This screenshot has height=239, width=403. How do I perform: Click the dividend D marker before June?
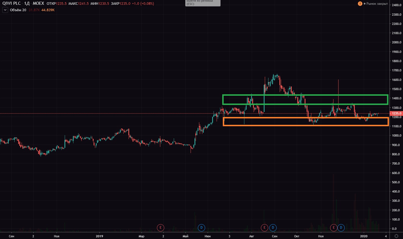coord(201,228)
